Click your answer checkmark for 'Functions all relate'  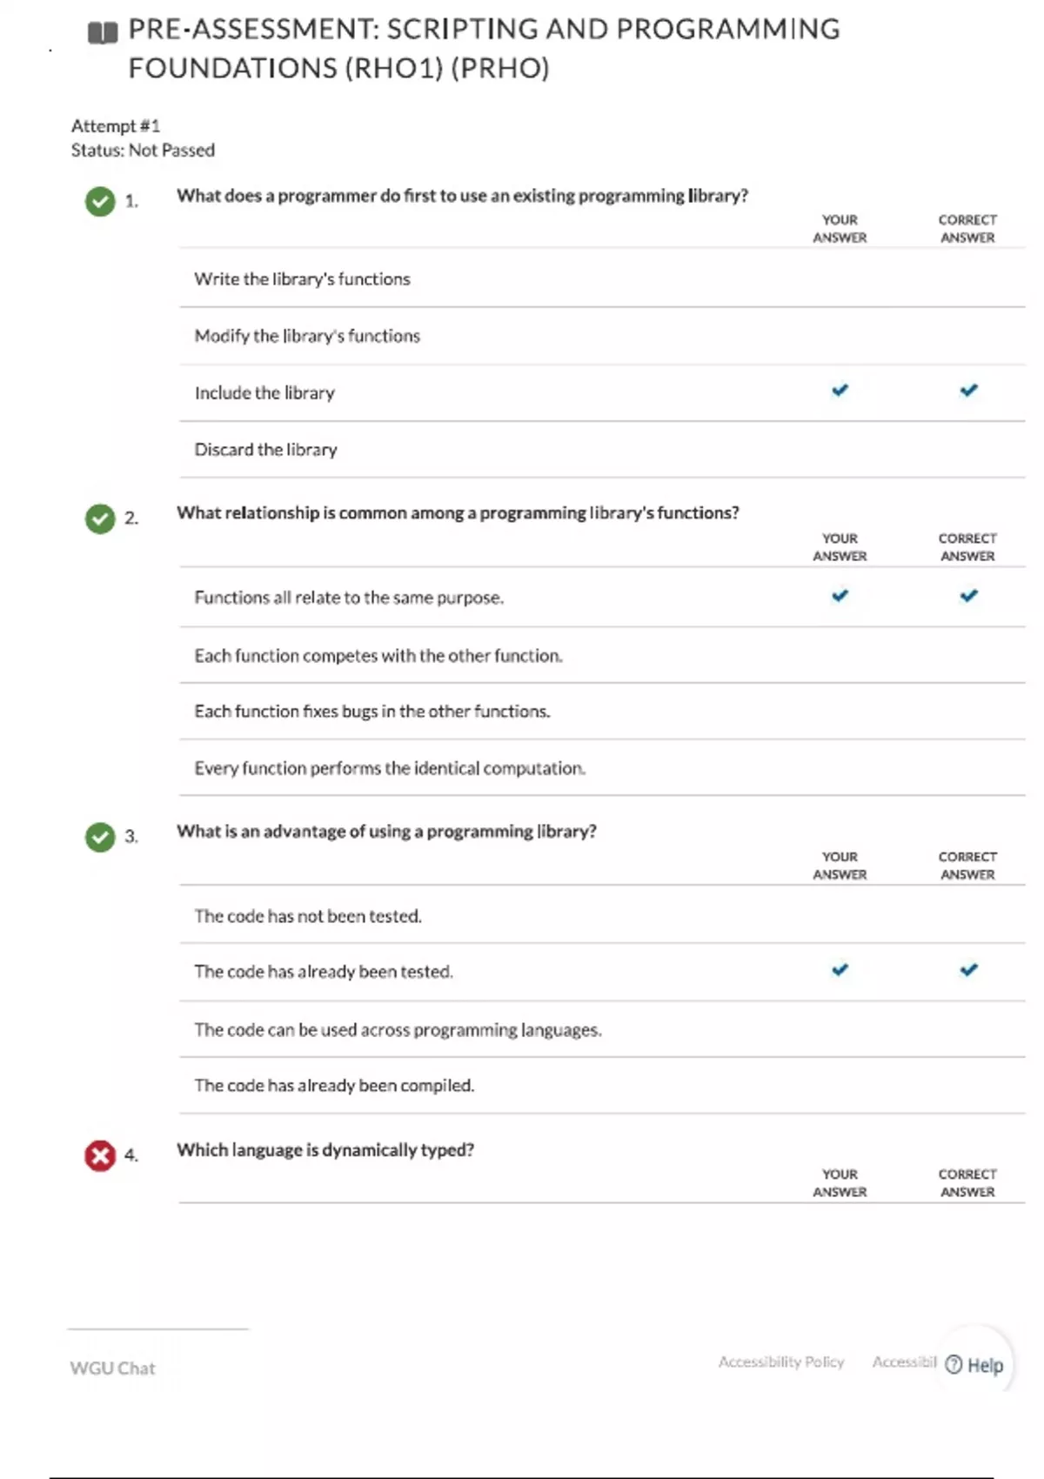point(840,595)
